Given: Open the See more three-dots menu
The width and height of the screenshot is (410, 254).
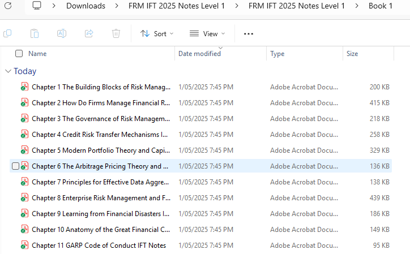Looking at the screenshot, I should (x=248, y=33).
